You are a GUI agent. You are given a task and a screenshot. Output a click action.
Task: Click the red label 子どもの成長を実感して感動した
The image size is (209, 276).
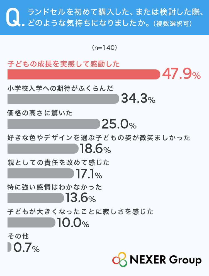pyautogui.click(x=64, y=64)
